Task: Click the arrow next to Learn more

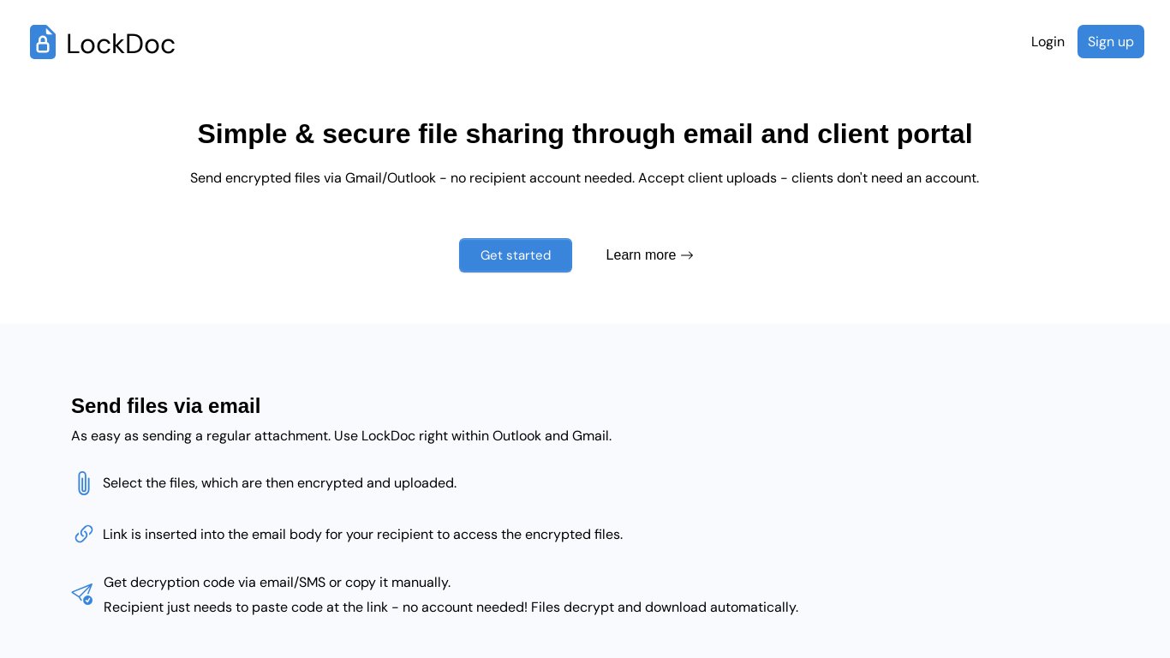Action: [x=687, y=255]
